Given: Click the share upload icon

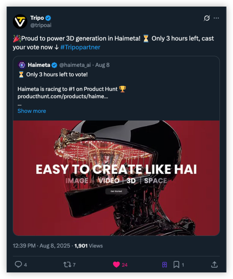Looking at the screenshot, I should tap(215, 264).
